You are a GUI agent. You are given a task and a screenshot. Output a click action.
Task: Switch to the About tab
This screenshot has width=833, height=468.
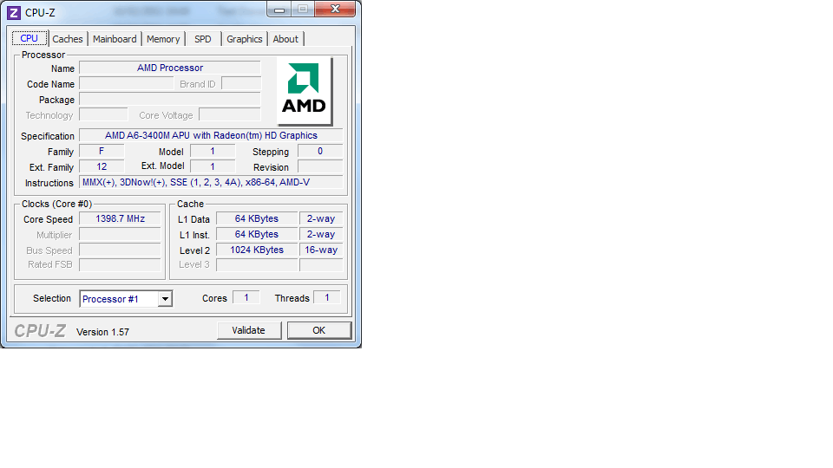pos(285,39)
